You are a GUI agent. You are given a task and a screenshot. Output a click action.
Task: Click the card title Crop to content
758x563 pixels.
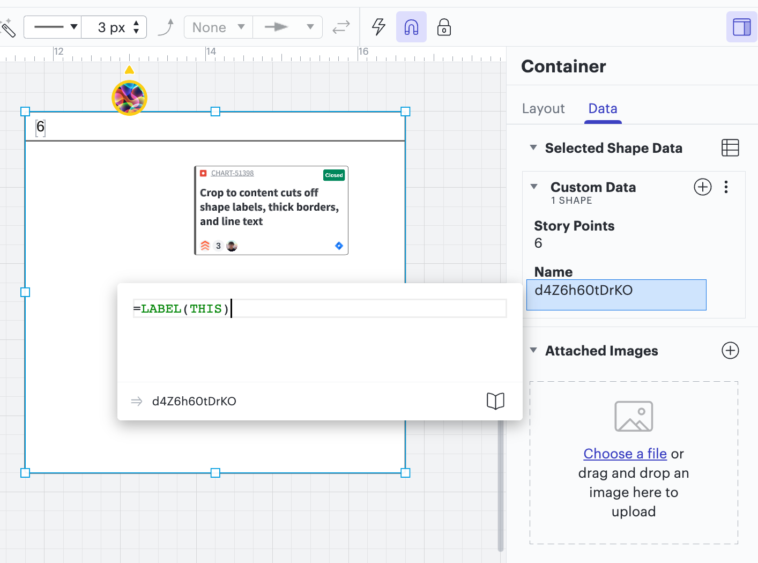270,207
